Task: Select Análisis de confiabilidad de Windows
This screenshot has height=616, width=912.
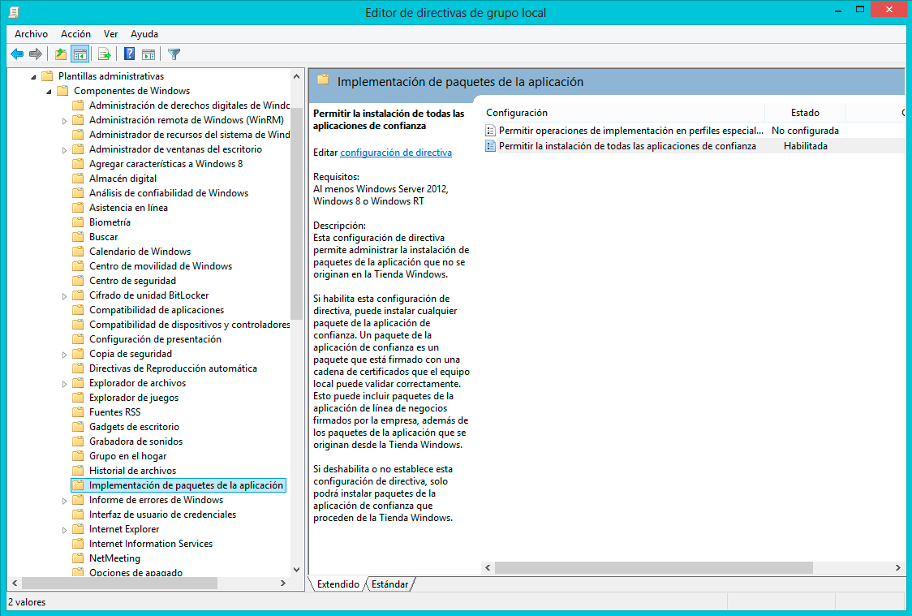Action: [x=169, y=193]
